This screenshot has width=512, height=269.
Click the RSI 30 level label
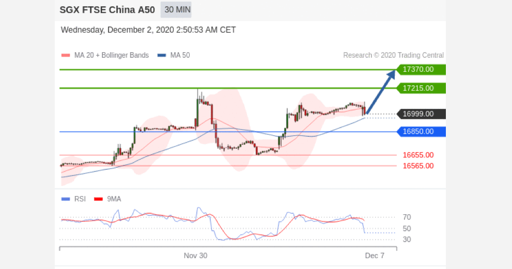(x=407, y=240)
